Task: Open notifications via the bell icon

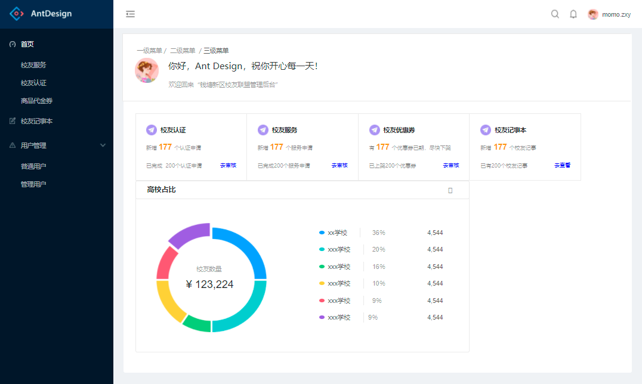Action: pos(573,14)
